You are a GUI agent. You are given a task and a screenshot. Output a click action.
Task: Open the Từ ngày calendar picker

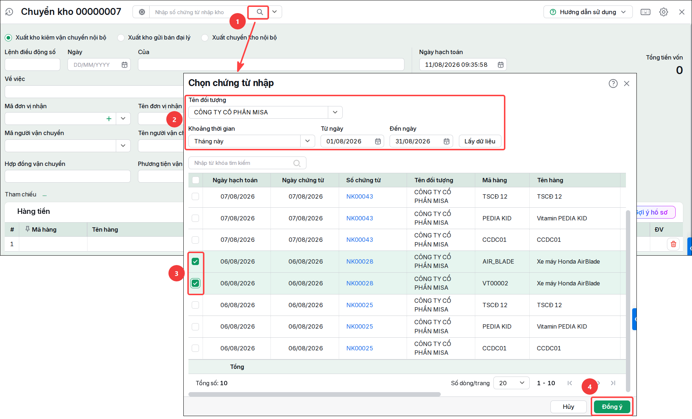(x=378, y=141)
